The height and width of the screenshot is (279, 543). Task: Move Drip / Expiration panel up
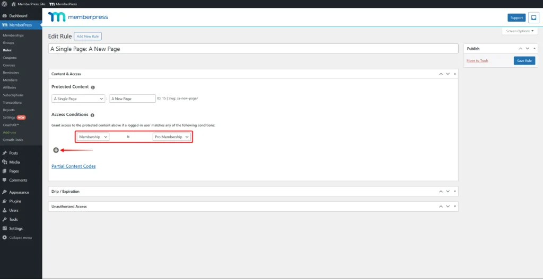(441, 192)
